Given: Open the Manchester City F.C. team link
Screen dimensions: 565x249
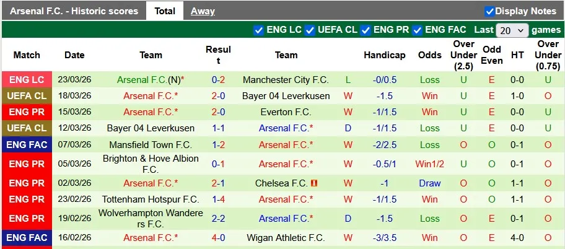Looking at the screenshot, I should point(286,80).
